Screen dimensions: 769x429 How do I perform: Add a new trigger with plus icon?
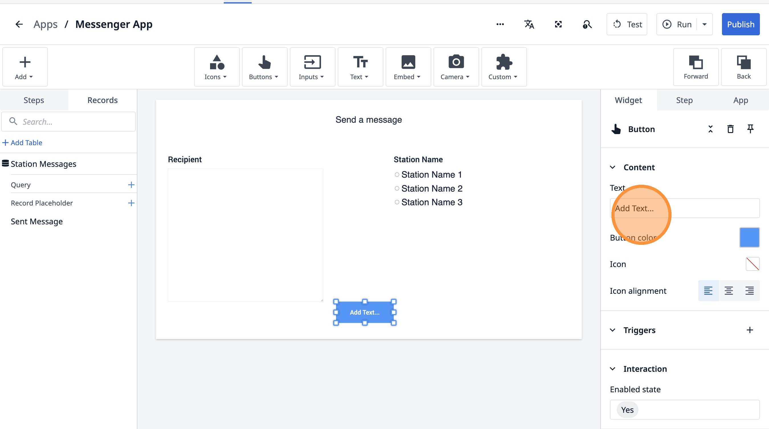pos(750,330)
